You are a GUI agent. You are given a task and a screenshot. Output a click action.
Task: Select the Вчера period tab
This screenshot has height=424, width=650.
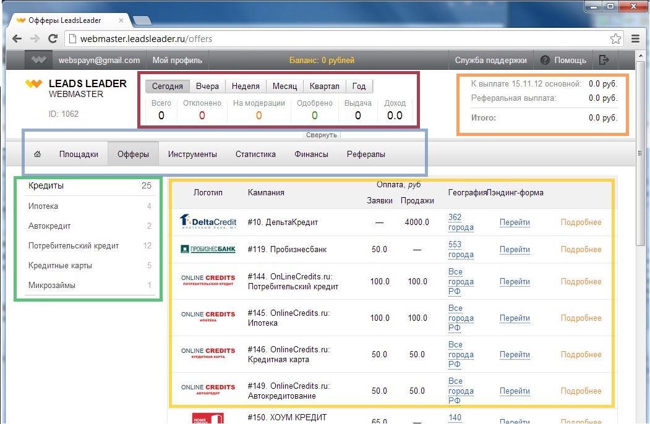(207, 86)
